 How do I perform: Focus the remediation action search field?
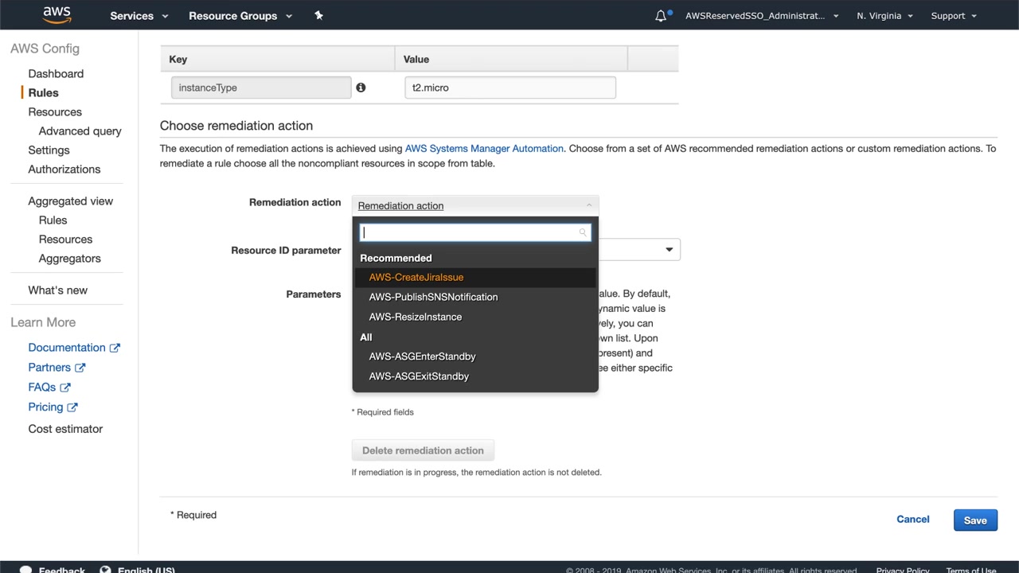470,232
